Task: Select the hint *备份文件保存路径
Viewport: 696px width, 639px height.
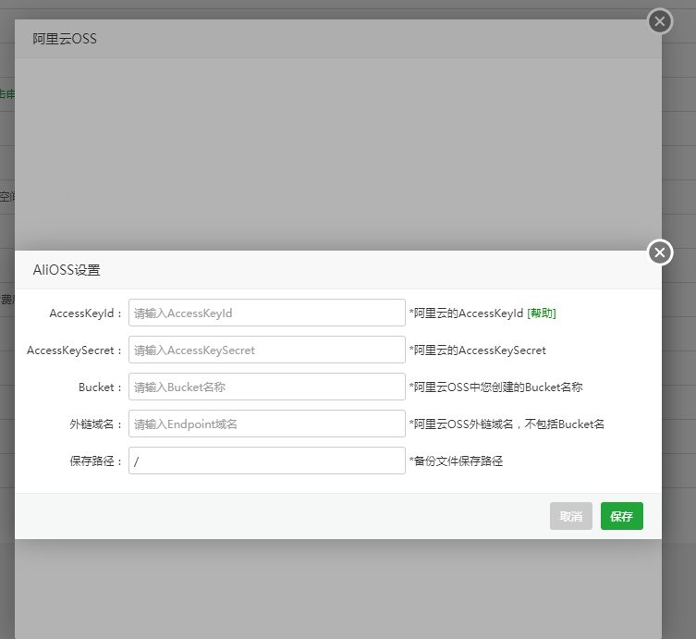Action: (456, 461)
